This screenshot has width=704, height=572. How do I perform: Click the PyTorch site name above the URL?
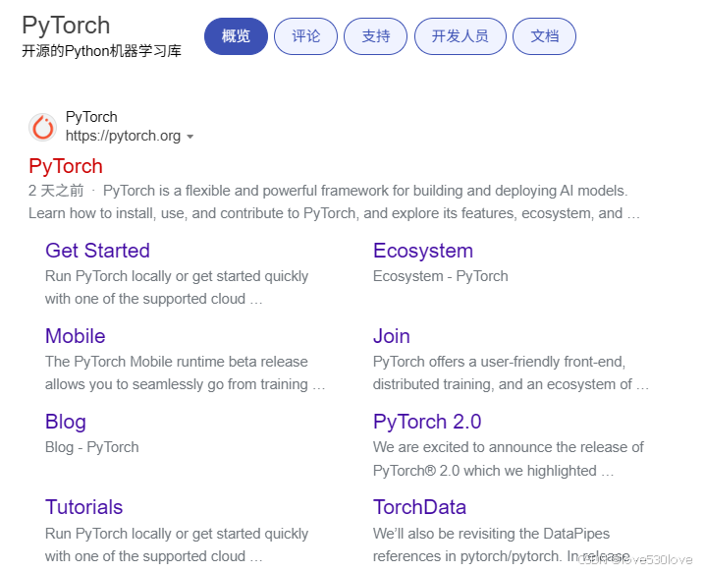point(91,117)
